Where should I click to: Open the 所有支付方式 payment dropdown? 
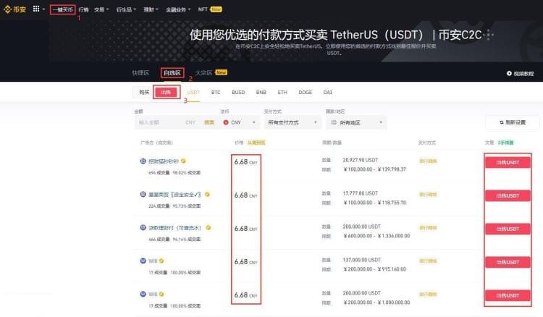click(292, 122)
